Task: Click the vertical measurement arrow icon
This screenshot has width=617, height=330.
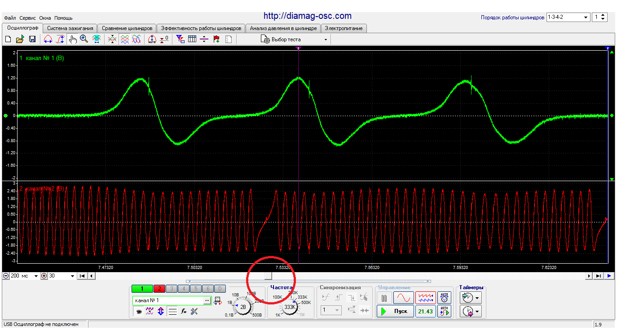Action: (60, 39)
